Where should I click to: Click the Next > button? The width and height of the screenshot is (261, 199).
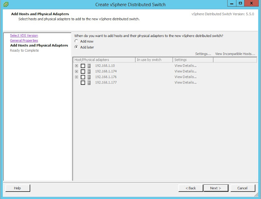tap(216, 188)
